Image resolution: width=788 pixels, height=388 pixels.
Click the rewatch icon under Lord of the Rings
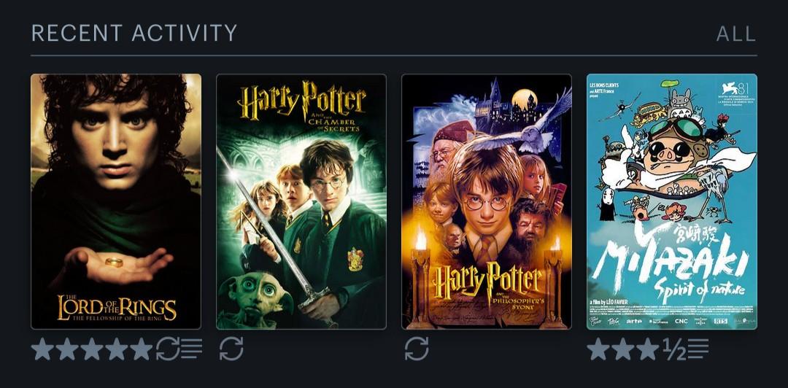pyautogui.click(x=167, y=349)
